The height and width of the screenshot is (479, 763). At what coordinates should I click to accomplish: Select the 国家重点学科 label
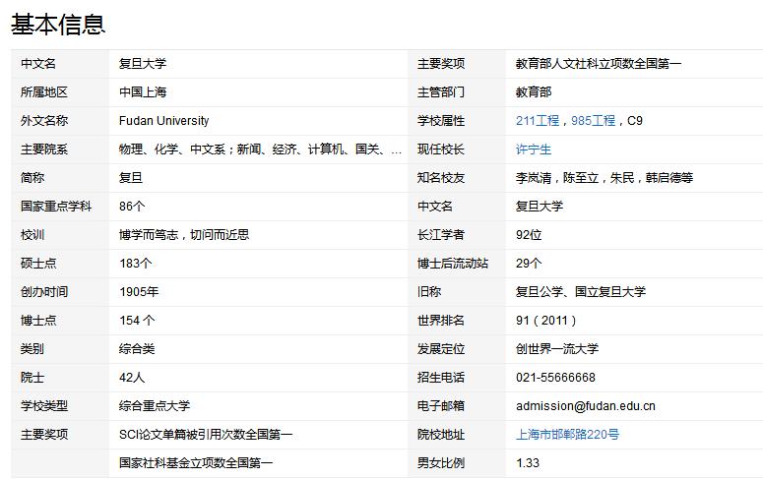56,207
